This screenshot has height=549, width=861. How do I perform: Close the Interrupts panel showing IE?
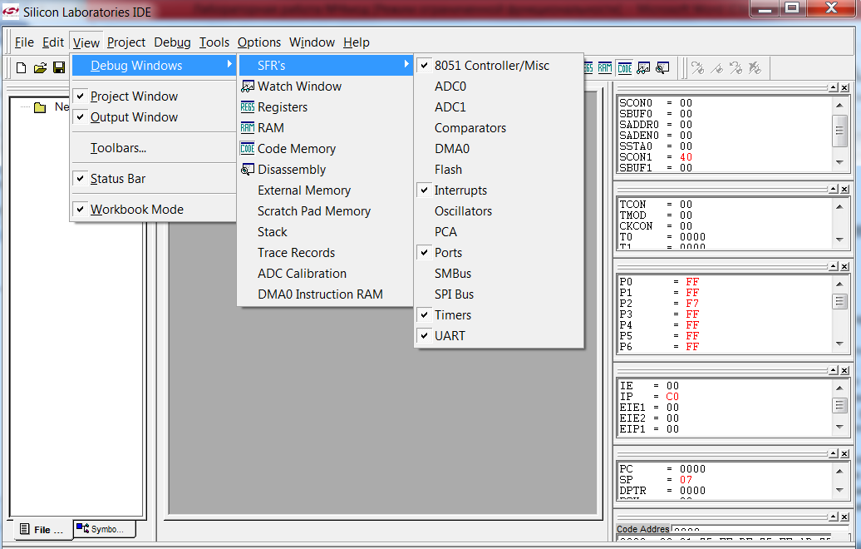844,370
